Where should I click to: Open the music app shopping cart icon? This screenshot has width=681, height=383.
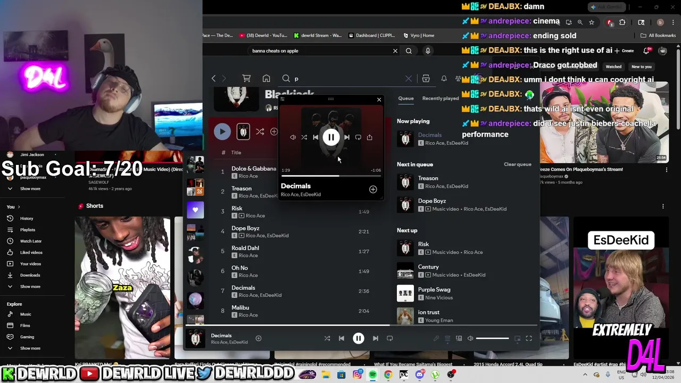(x=246, y=79)
